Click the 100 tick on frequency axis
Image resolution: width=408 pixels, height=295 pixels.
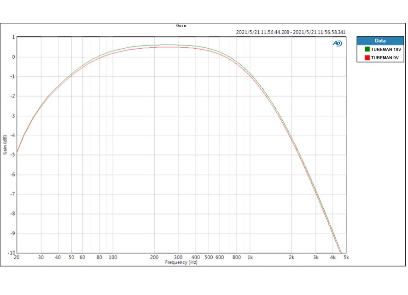[x=113, y=257]
